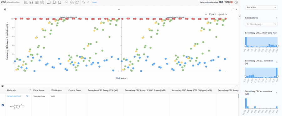Export data to EXCEL

[x=59, y=2]
